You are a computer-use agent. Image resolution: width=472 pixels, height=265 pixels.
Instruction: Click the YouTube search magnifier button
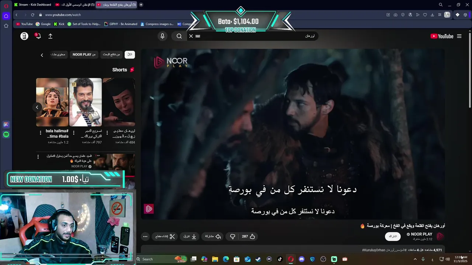pos(179,36)
